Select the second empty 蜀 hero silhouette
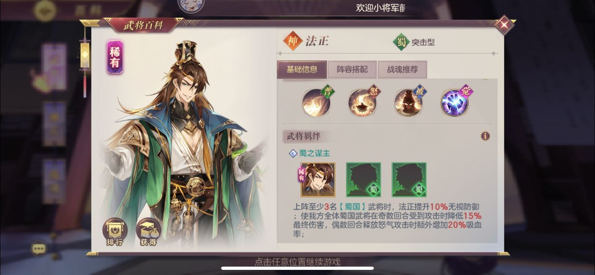Image resolution: width=595 pixels, height=275 pixels. [409, 179]
